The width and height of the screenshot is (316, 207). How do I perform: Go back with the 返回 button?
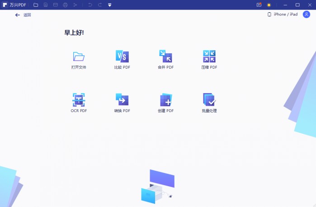tap(23, 15)
